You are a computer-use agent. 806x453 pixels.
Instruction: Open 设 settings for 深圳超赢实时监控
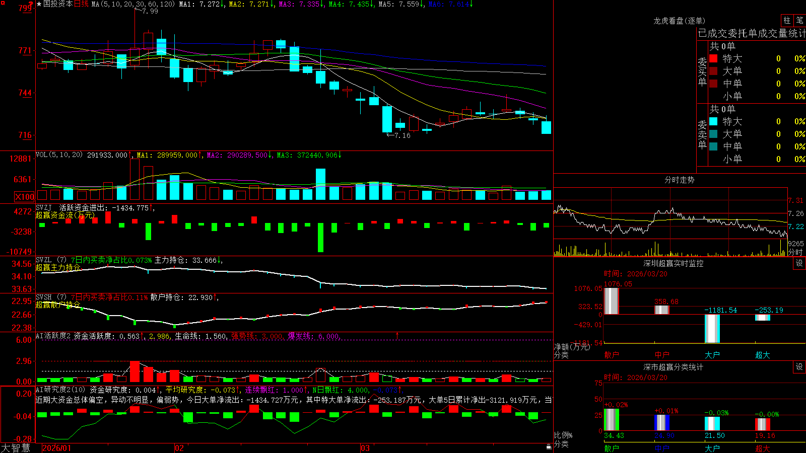coord(799,263)
